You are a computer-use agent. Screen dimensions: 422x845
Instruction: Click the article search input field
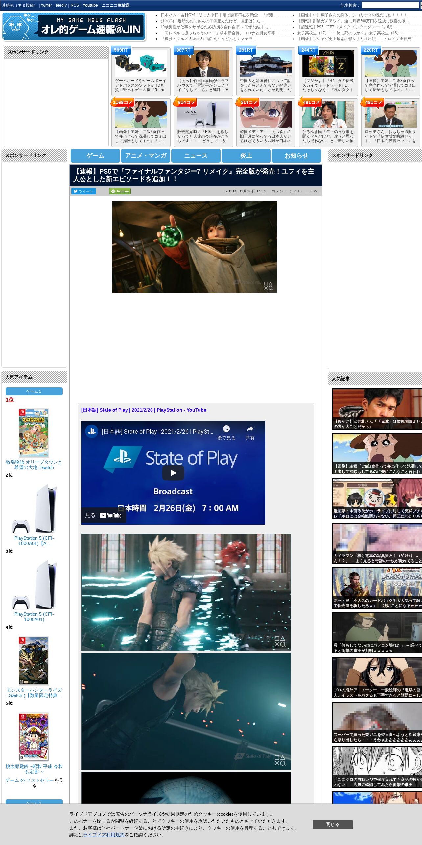[x=390, y=5]
